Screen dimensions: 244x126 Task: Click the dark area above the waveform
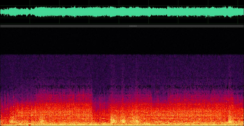122,2
